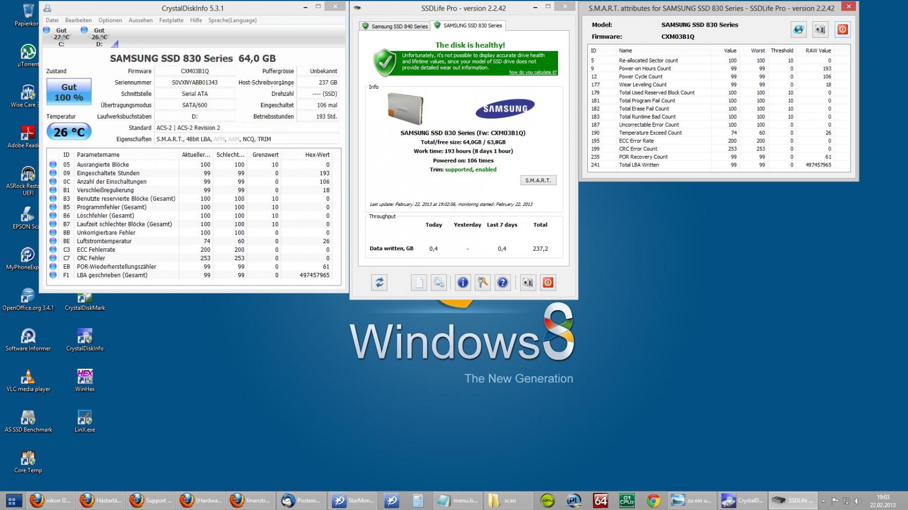Click the keys registration icon in SSDLife Pro
Viewport: 908px width, 510px height.
(x=483, y=282)
